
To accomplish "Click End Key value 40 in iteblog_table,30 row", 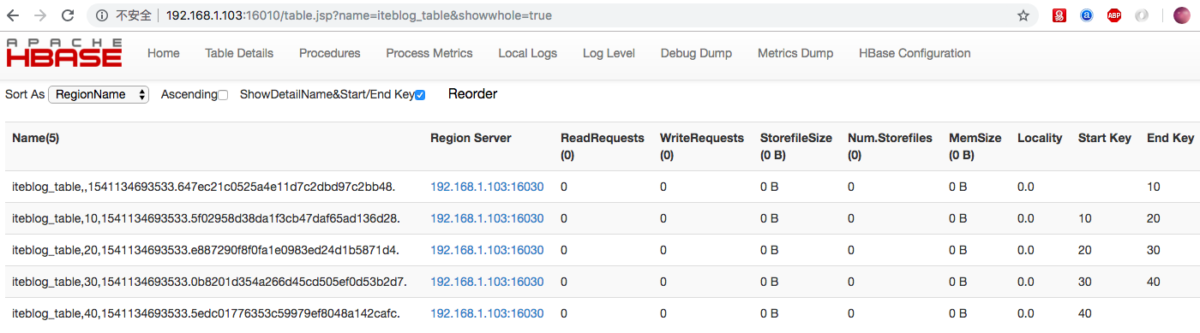I will point(1154,282).
